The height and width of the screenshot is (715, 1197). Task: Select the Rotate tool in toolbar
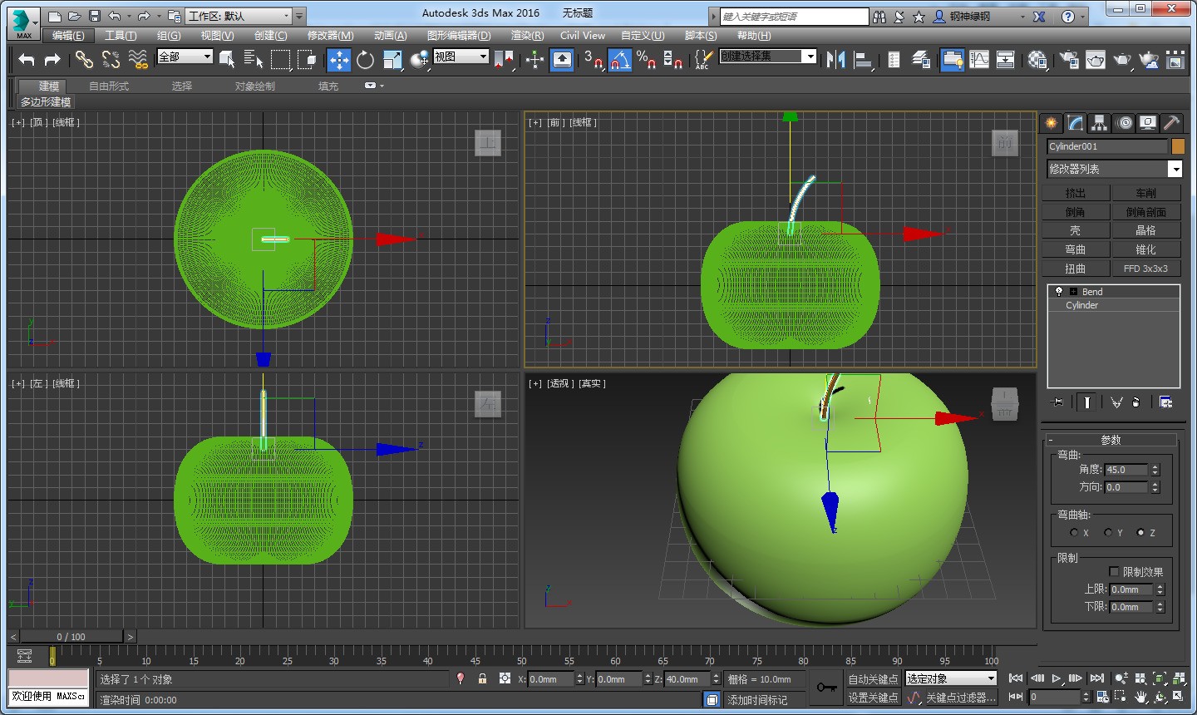(365, 59)
